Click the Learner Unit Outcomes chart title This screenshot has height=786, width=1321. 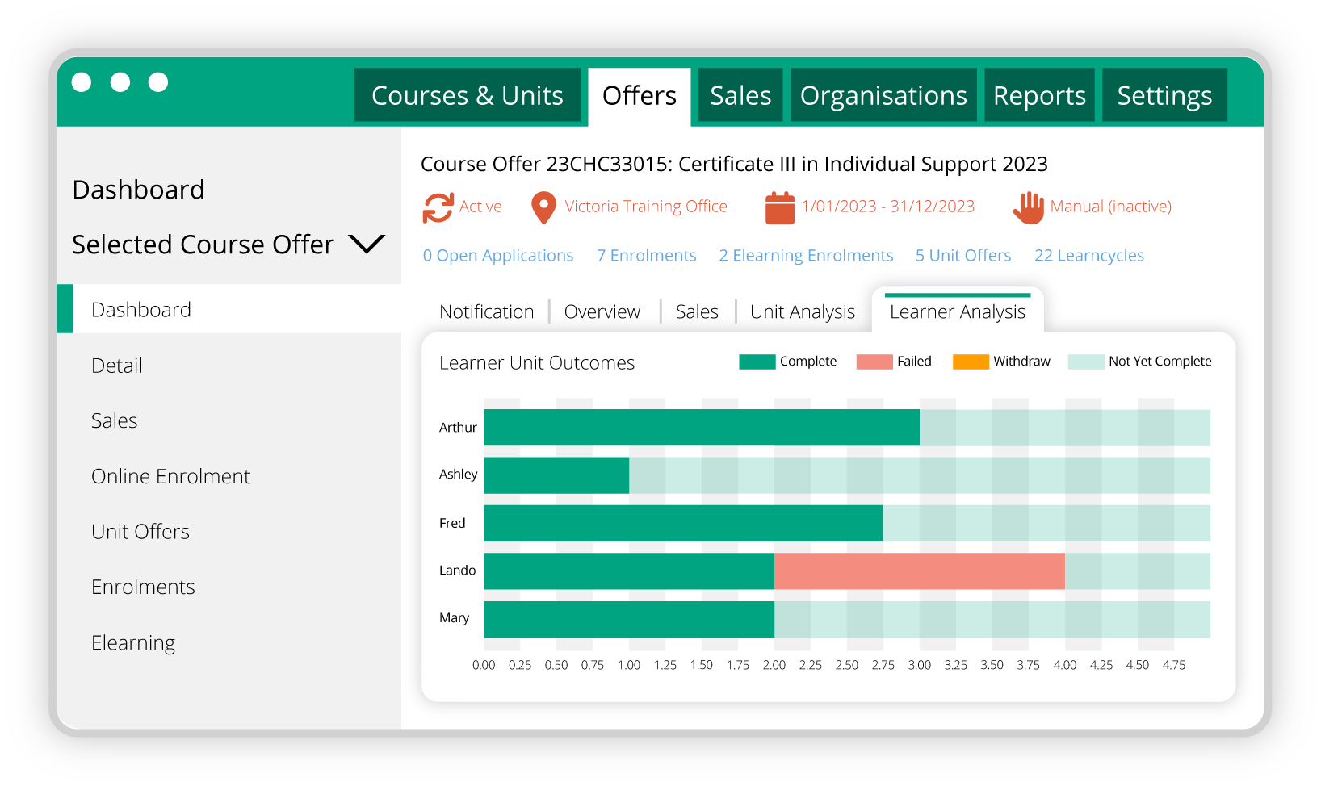tap(537, 363)
